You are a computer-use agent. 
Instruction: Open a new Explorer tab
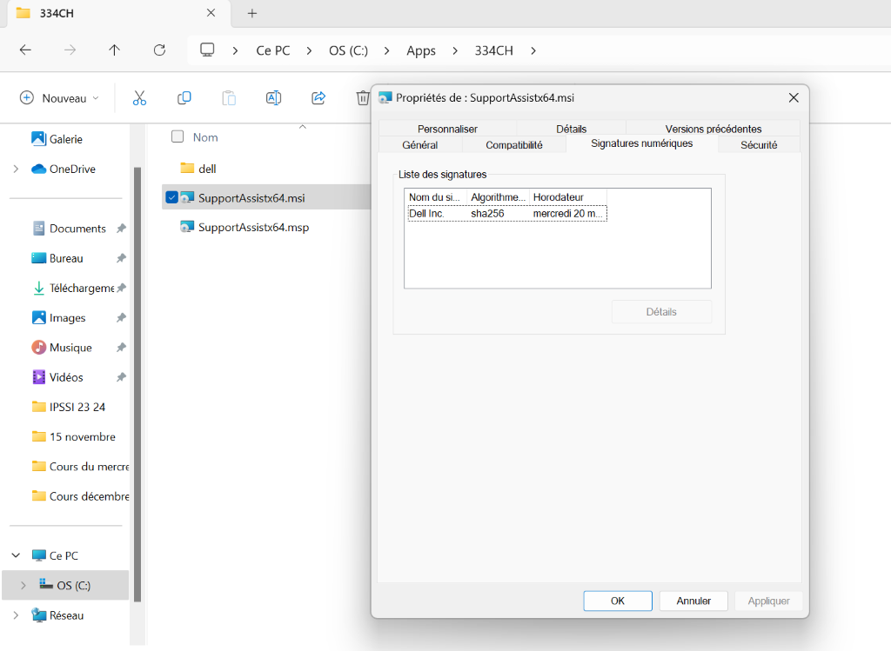click(x=252, y=13)
